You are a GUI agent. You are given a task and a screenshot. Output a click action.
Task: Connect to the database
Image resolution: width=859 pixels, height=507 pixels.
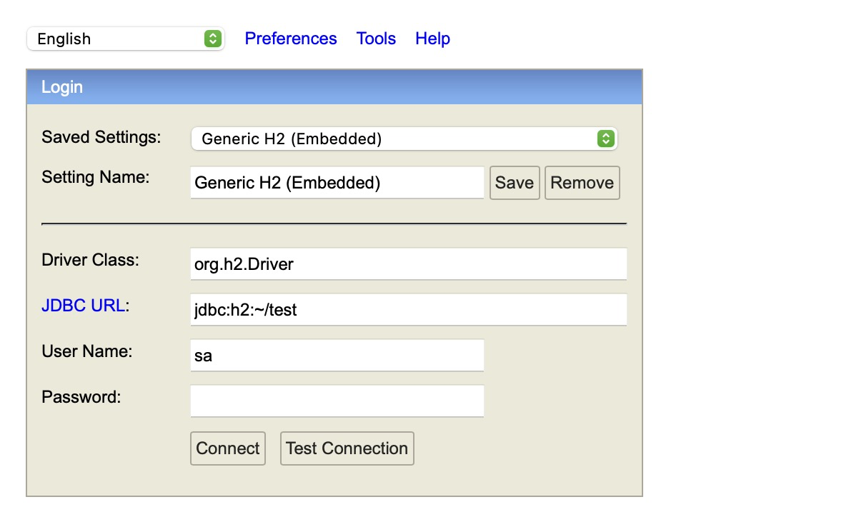[x=228, y=448]
